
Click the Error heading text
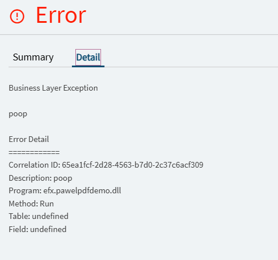pos(61,15)
